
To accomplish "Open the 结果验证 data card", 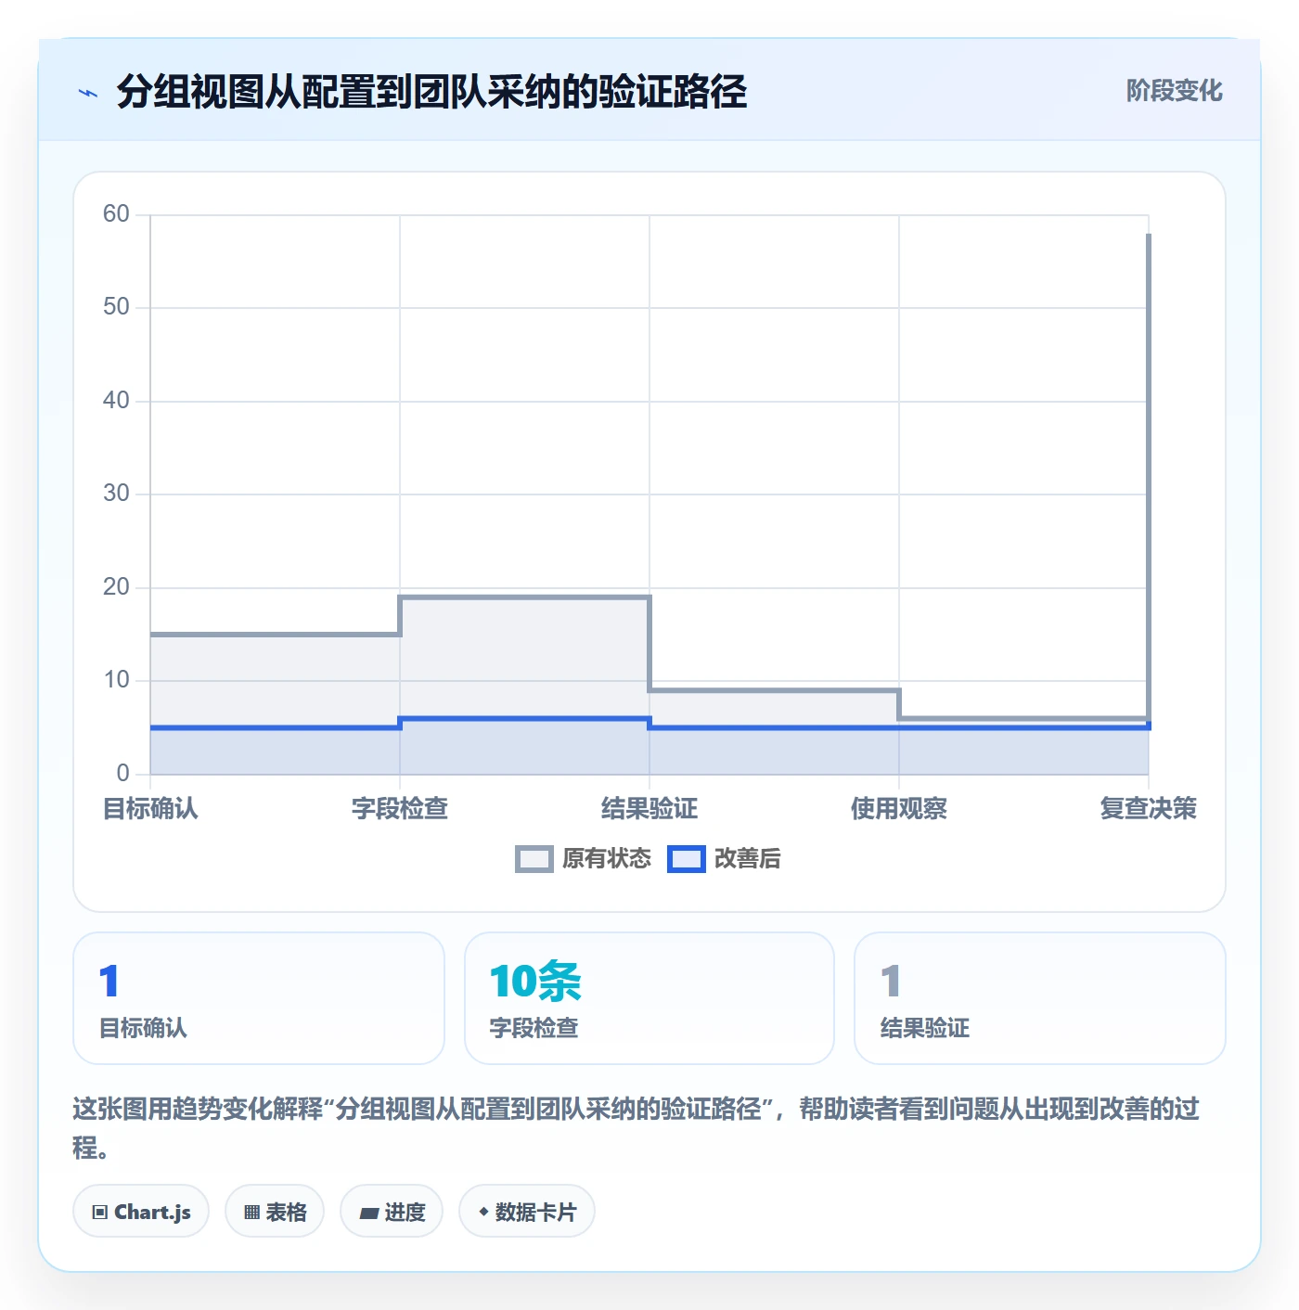I will click(1040, 998).
